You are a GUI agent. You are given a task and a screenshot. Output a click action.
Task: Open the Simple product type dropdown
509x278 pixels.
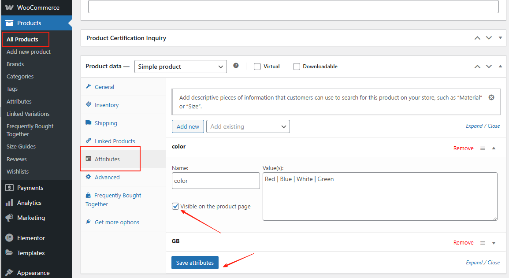click(x=180, y=67)
